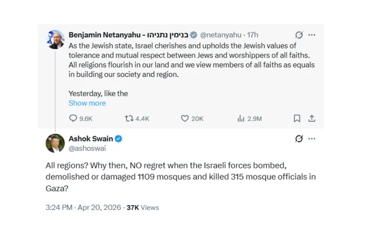373x246 pixels.
Task: Expand tweet with Show more
Action: pos(87,103)
